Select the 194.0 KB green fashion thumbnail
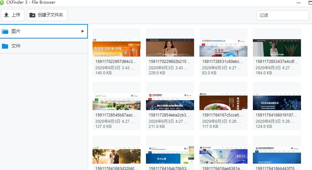Viewport: 312px width, 170px height. click(277, 48)
